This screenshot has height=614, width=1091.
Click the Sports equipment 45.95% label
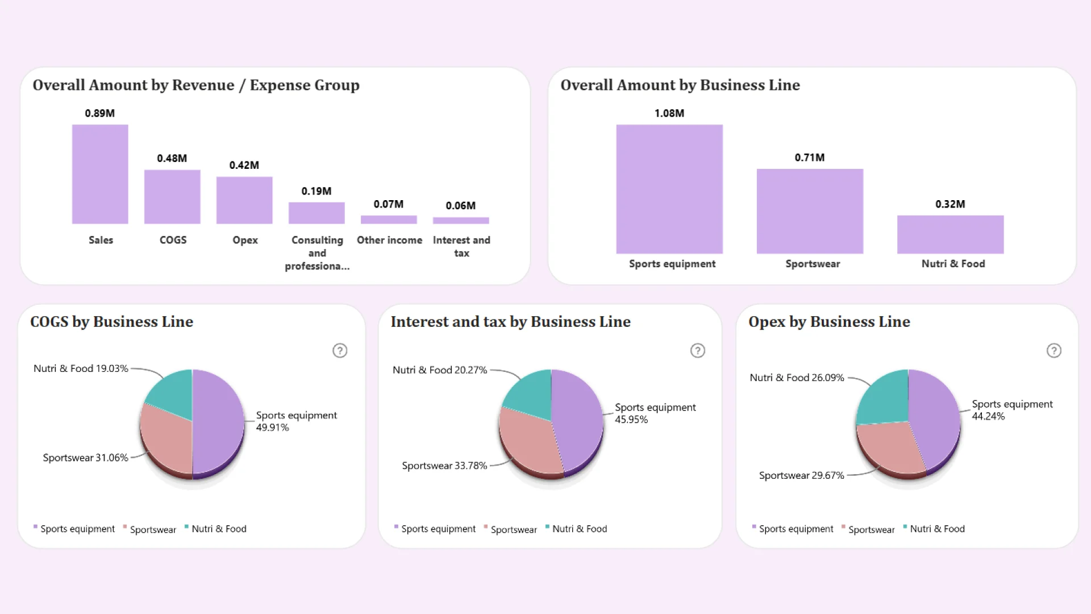pos(655,413)
